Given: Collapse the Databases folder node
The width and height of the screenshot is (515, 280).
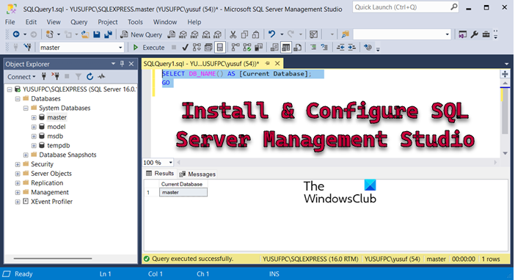Looking at the screenshot, I should point(18,99).
